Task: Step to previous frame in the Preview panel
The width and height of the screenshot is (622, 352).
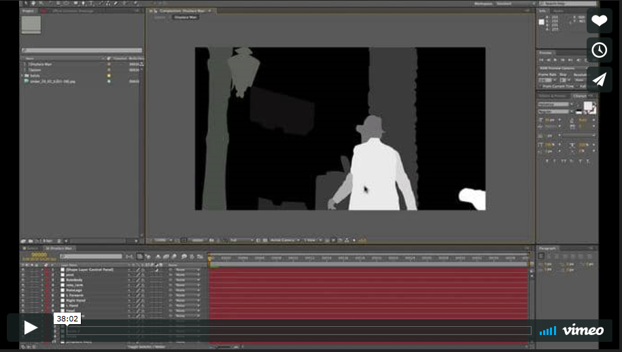Action: click(549, 60)
